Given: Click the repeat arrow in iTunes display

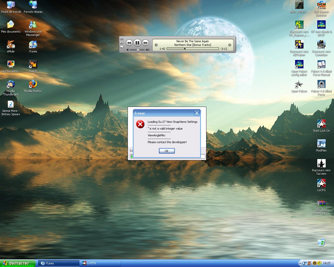Looking at the screenshot, I should [230, 45].
